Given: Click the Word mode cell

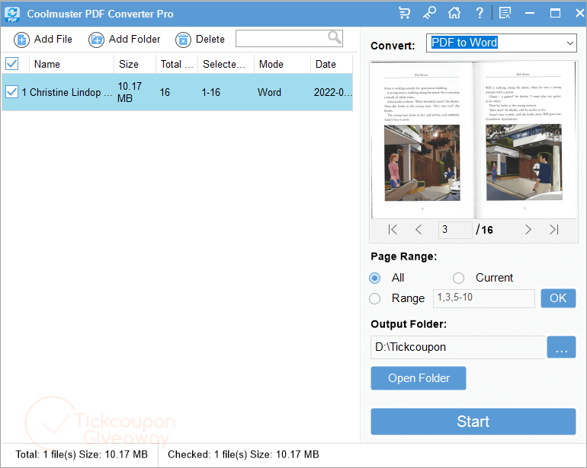Looking at the screenshot, I should coord(269,92).
